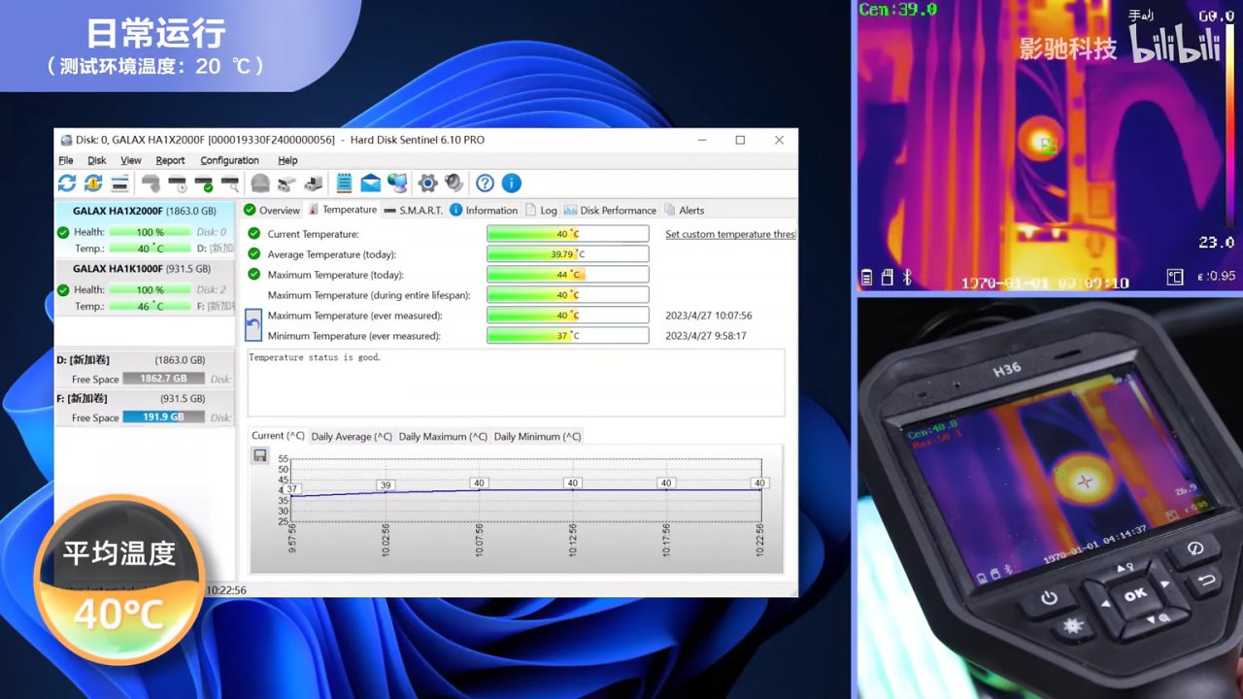Open the Configuration menu

pos(229,160)
